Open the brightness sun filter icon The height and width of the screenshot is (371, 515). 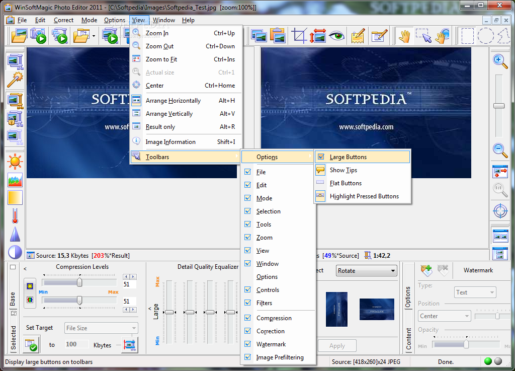coord(15,162)
